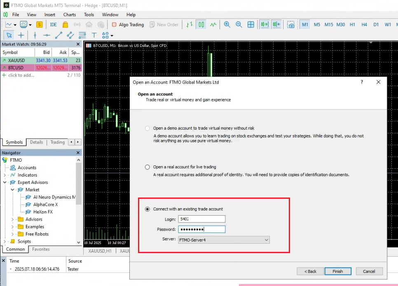Click the Finish button
This screenshot has width=398, height=286.
tap(338, 271)
